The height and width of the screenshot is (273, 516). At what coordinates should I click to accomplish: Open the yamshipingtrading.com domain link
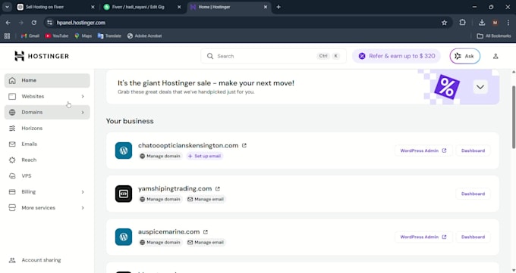175,188
